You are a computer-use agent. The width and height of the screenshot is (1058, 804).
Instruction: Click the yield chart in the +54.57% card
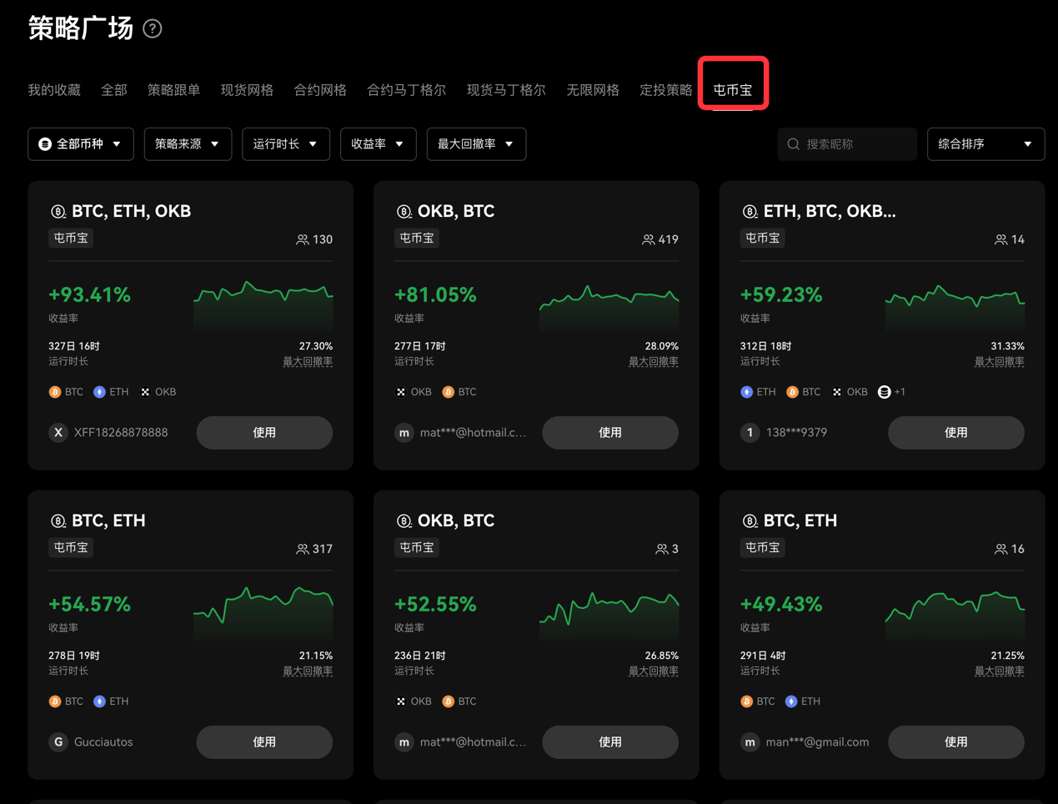pos(263,614)
